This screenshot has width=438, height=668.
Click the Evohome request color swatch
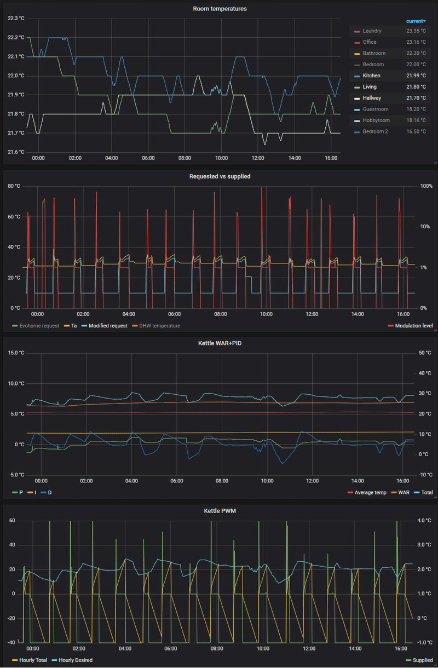pos(15,326)
